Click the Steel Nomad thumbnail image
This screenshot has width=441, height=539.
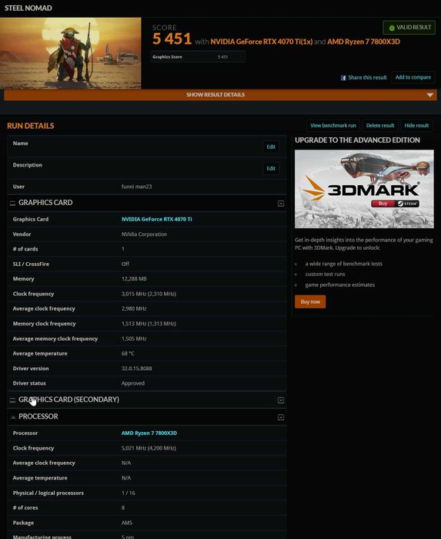pyautogui.click(x=70, y=53)
